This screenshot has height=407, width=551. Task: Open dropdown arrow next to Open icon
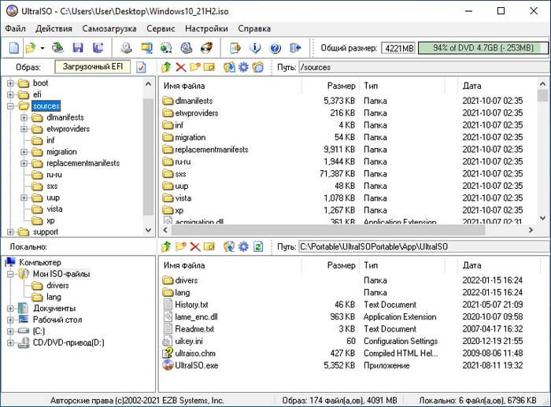[x=43, y=48]
